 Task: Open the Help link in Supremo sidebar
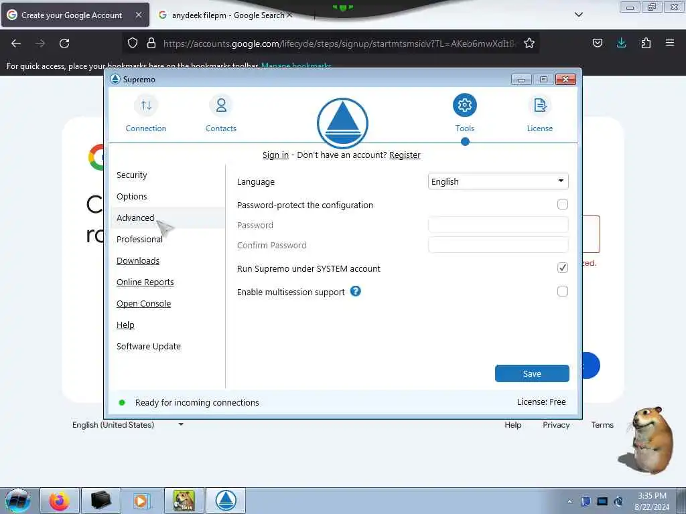(125, 325)
